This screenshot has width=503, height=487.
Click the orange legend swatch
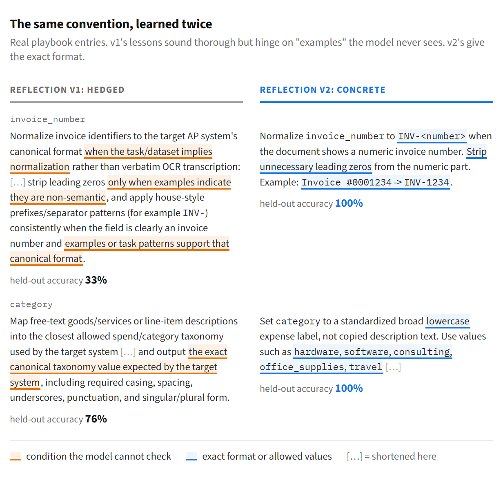click(16, 456)
